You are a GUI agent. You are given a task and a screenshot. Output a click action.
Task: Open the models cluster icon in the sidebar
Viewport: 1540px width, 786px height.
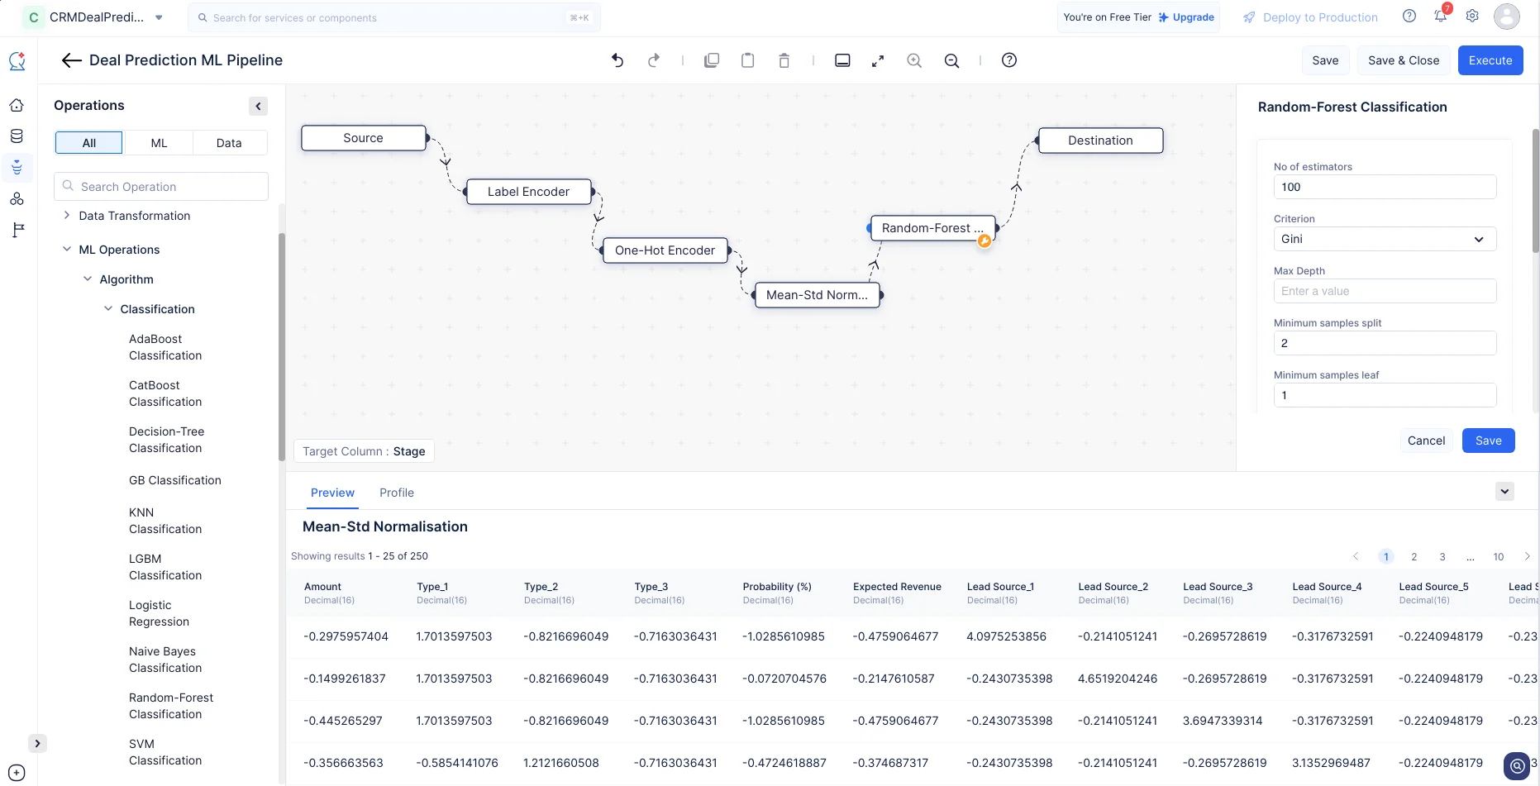tap(17, 198)
